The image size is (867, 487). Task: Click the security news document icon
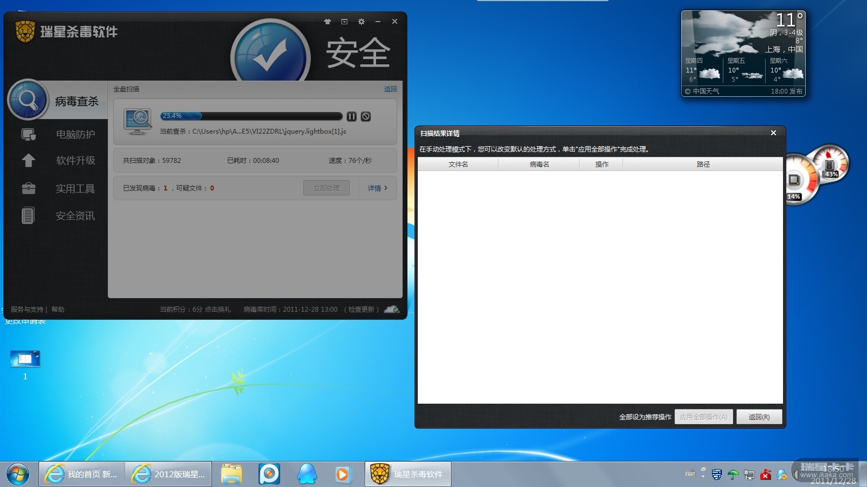(x=28, y=215)
